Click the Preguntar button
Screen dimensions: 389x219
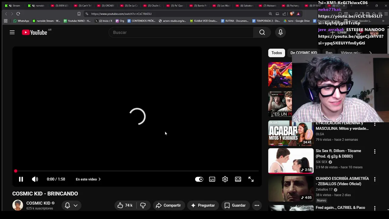[203, 205]
